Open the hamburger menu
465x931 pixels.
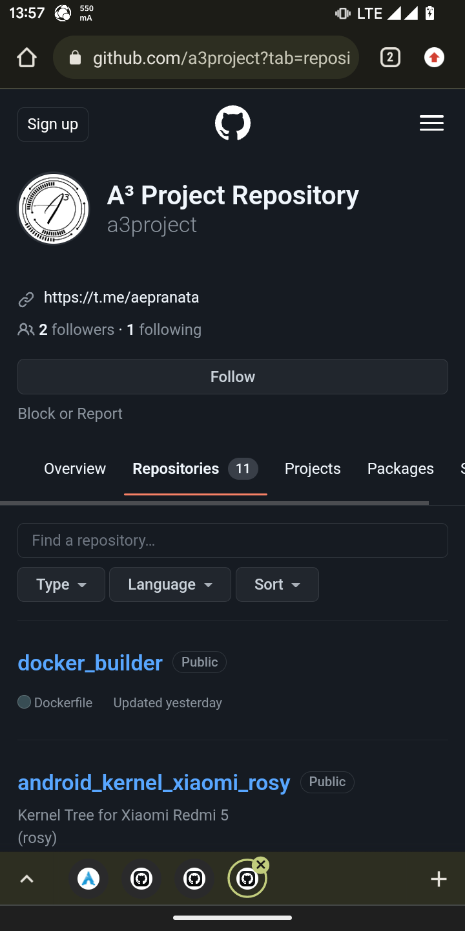click(x=431, y=123)
